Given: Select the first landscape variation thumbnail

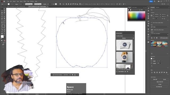Looking at the screenshot, I should (x=154, y=44).
